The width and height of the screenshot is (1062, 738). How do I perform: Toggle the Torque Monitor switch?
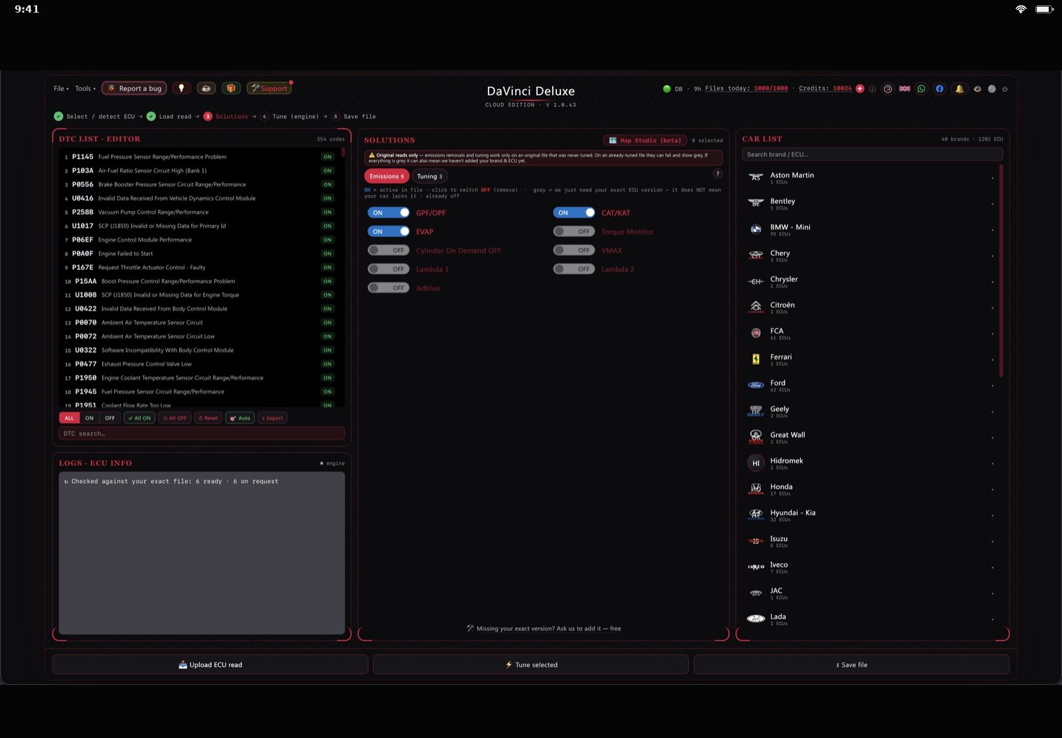tap(573, 232)
